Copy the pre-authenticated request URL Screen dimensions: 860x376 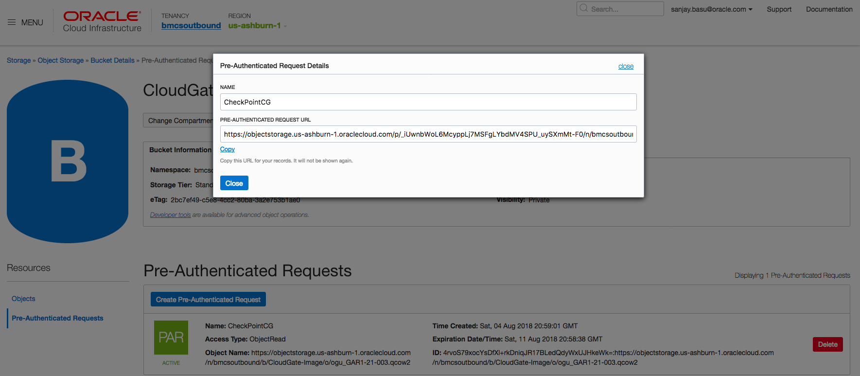pyautogui.click(x=227, y=149)
